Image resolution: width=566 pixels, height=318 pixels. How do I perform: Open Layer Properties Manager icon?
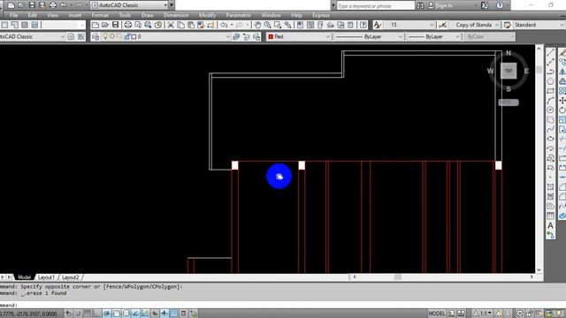coord(96,37)
